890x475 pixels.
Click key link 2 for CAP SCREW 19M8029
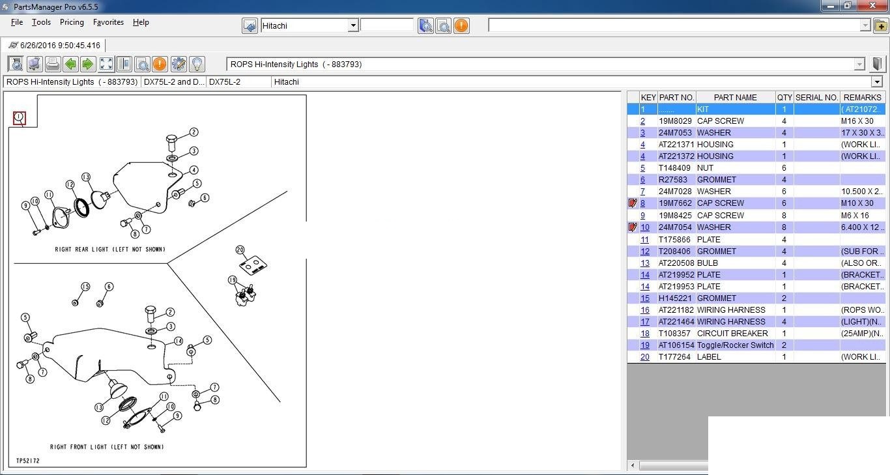[x=642, y=121]
